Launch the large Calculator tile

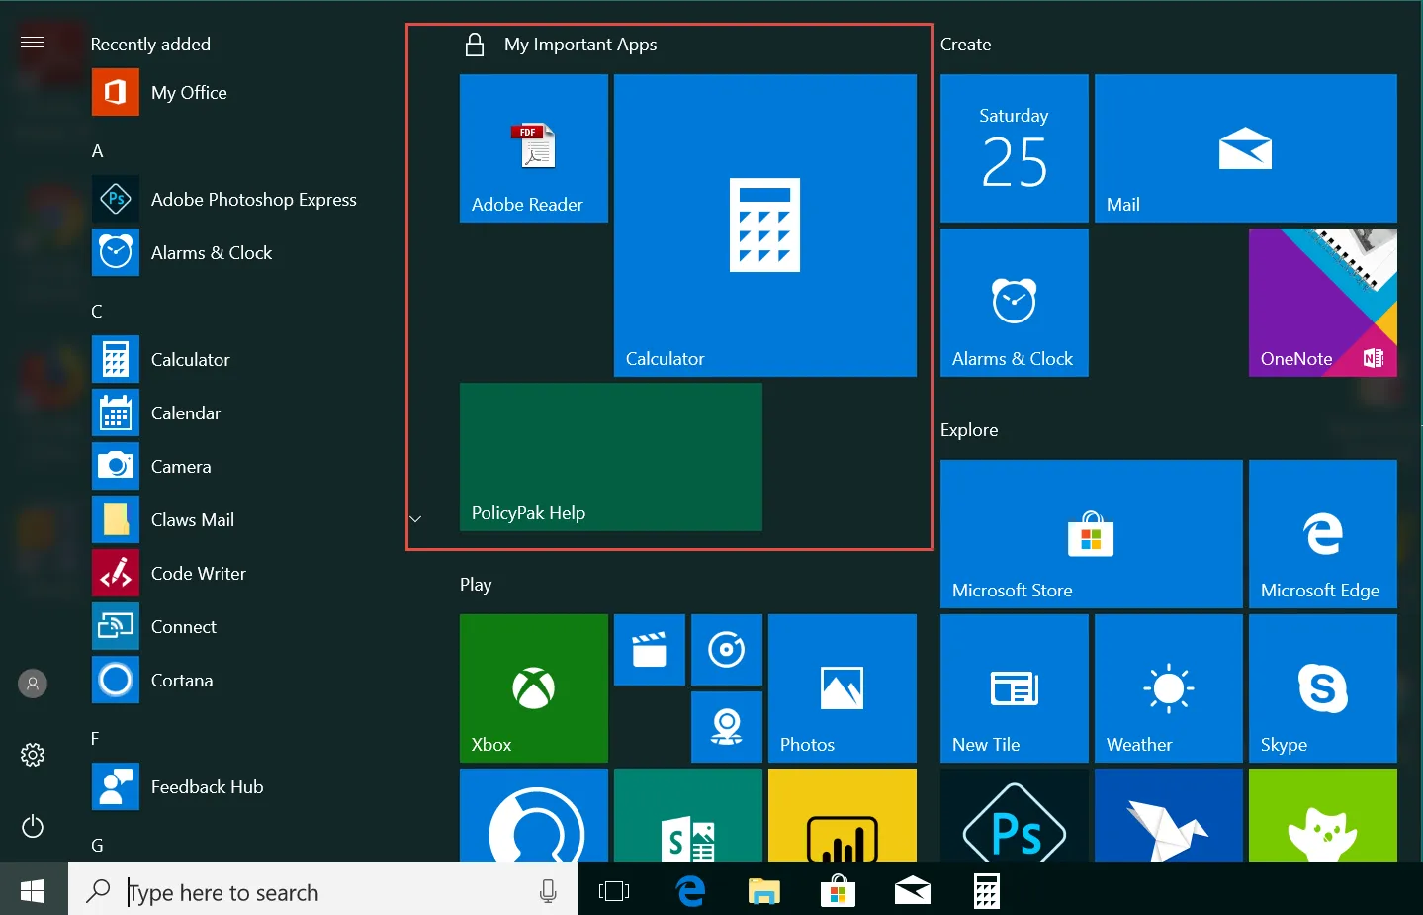pyautogui.click(x=765, y=226)
